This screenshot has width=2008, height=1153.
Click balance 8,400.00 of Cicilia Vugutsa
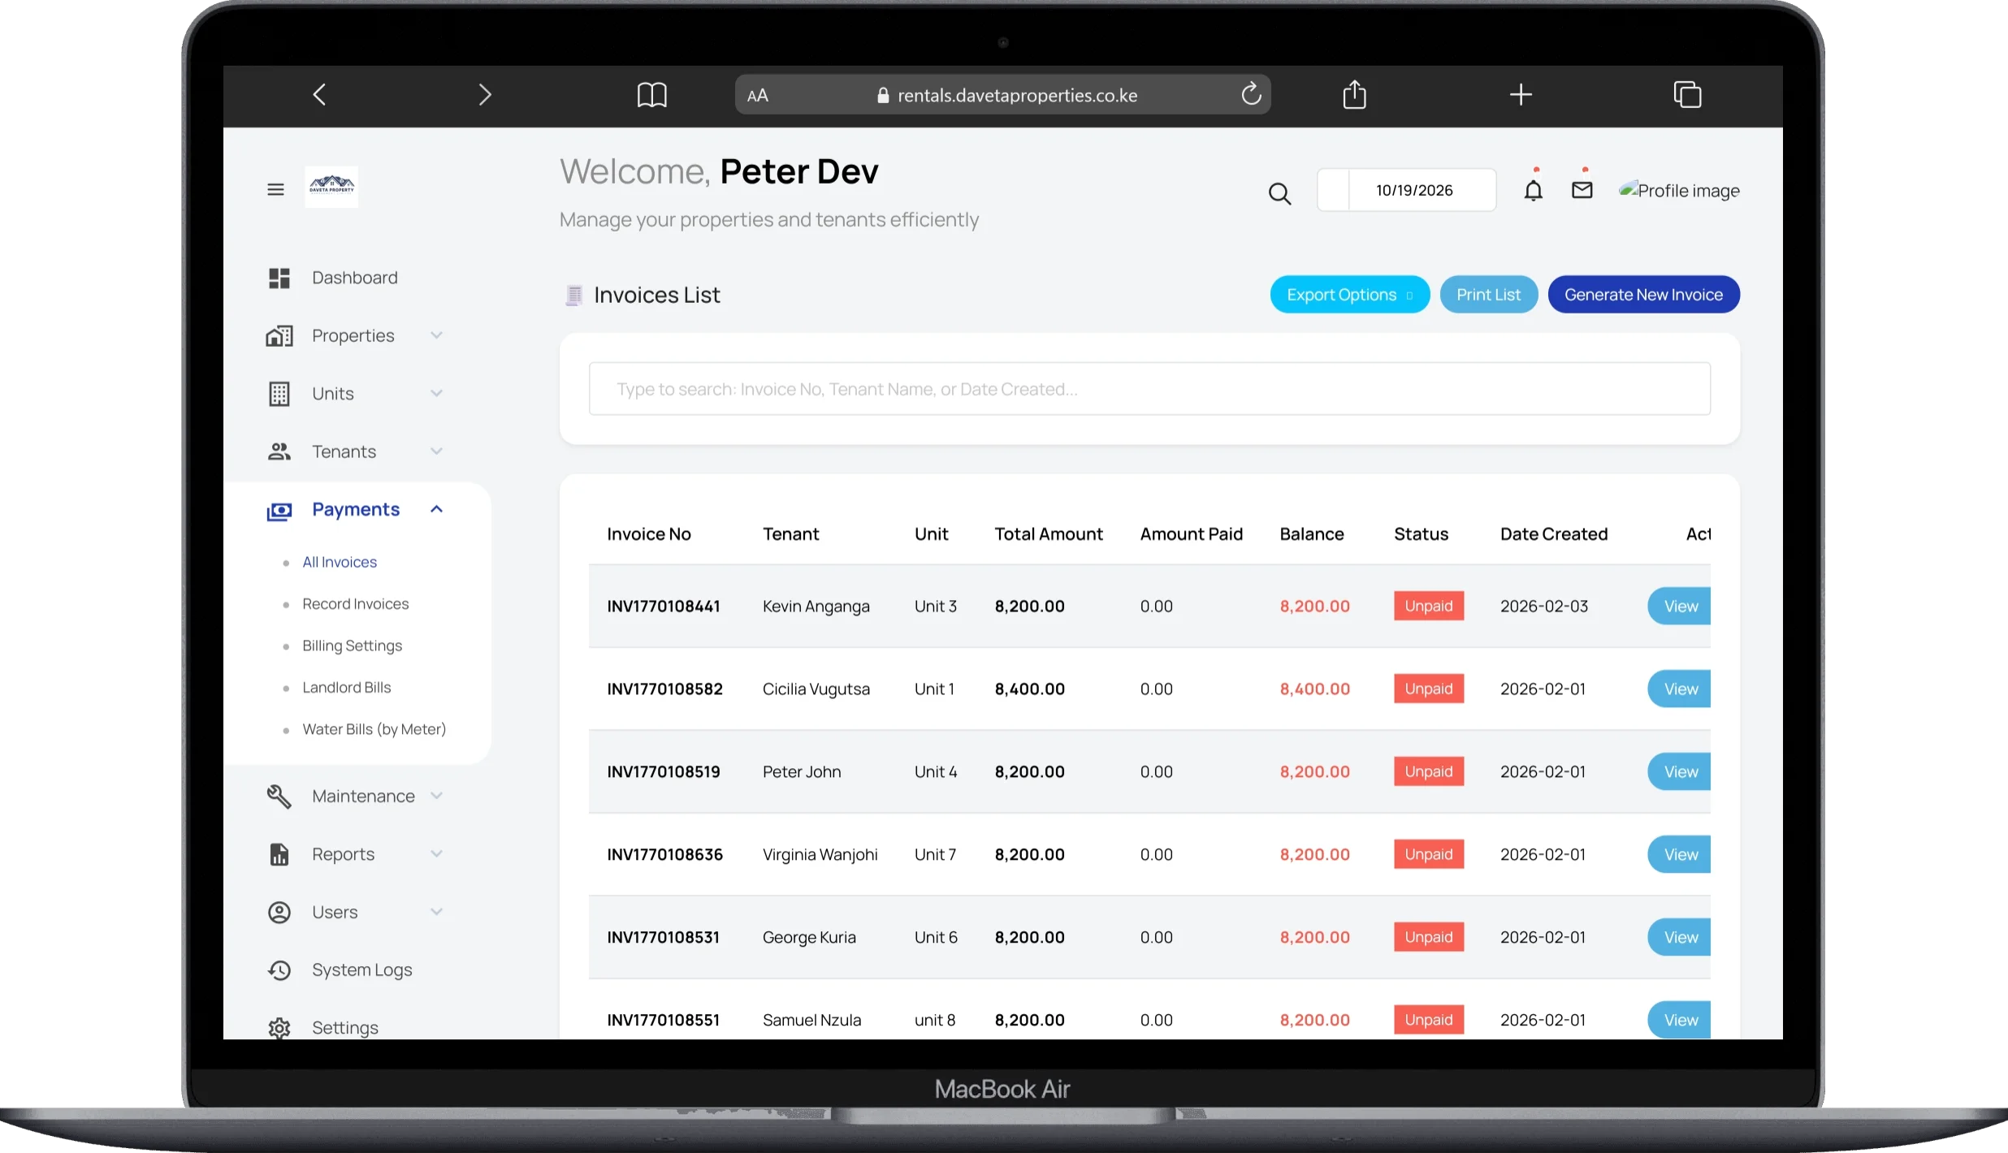coord(1315,689)
